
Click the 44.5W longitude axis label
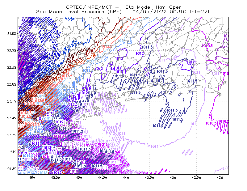[x=103, y=177]
